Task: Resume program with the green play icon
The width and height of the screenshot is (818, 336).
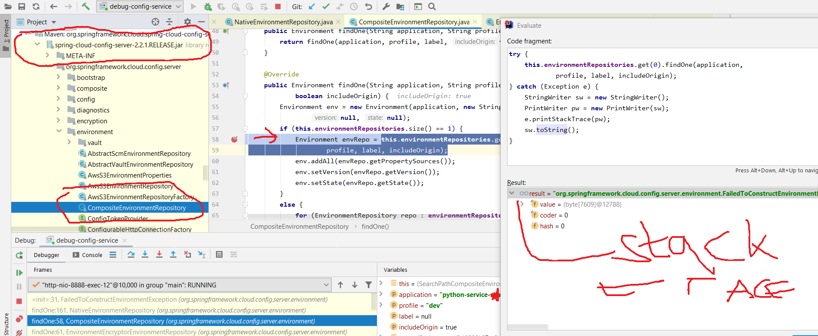Action: (x=19, y=273)
